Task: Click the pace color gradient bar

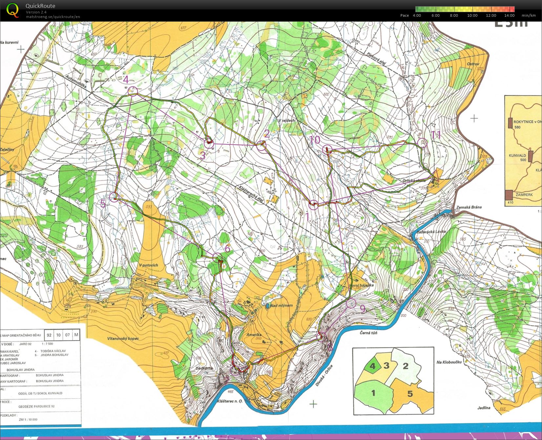Action: click(465, 9)
